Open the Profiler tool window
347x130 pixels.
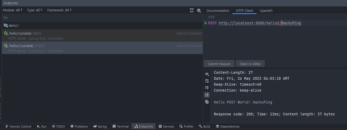pyautogui.click(x=186, y=126)
